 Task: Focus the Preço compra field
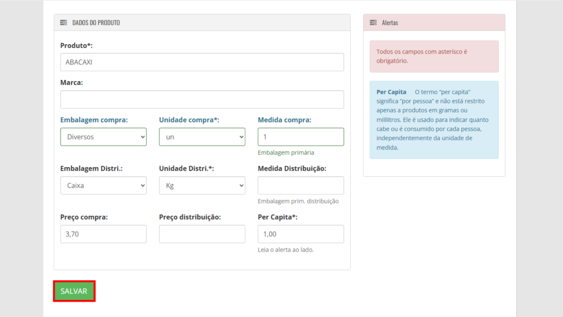[x=103, y=234]
